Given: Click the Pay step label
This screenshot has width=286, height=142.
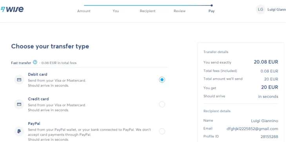Looking at the screenshot, I should tap(212, 11).
